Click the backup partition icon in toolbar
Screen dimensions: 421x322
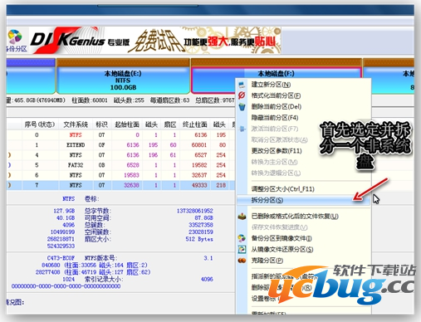tap(15, 37)
